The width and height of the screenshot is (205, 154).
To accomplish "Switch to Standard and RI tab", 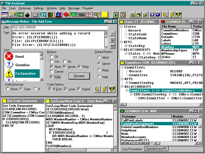I will click(x=156, y=149).
